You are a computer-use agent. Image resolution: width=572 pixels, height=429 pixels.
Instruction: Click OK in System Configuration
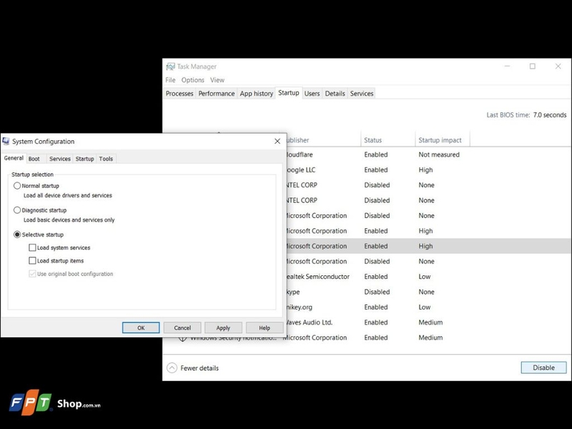point(141,327)
